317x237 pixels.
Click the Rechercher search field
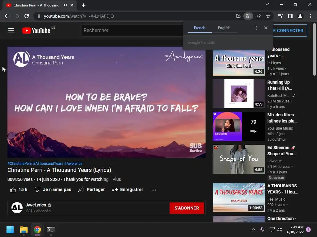[x=132, y=31]
